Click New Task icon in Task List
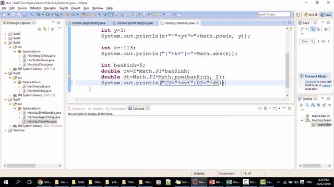Image resolution: width=334 pixels, height=187 pixels. click(302, 29)
